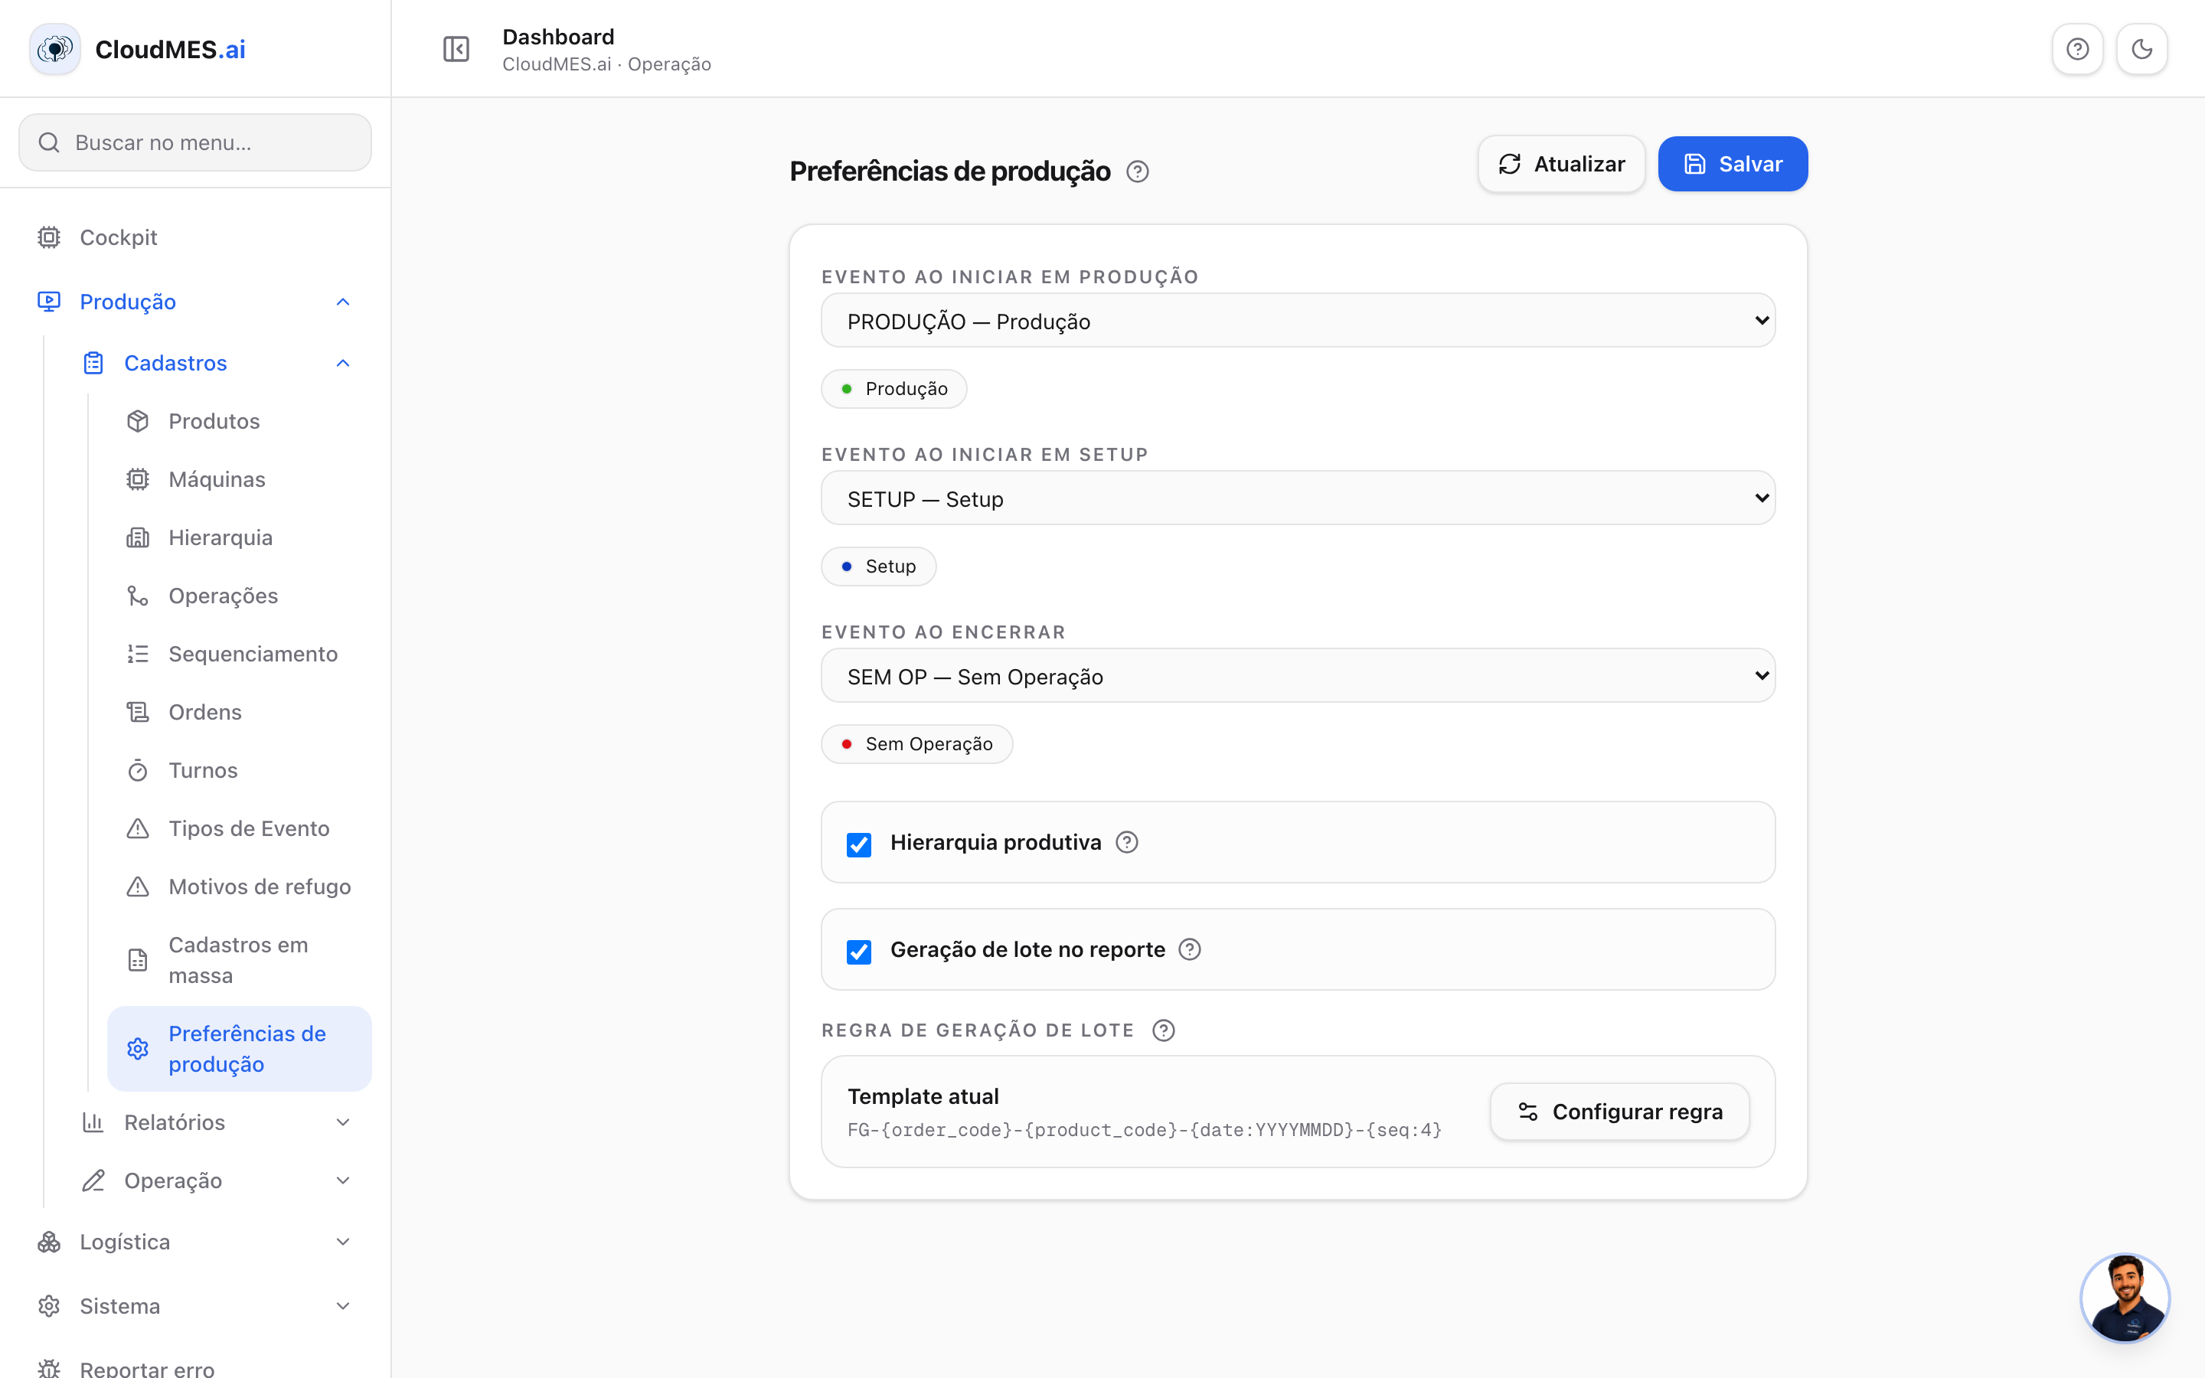Image resolution: width=2205 pixels, height=1378 pixels.
Task: Click the green Produção status chip
Action: 893,389
